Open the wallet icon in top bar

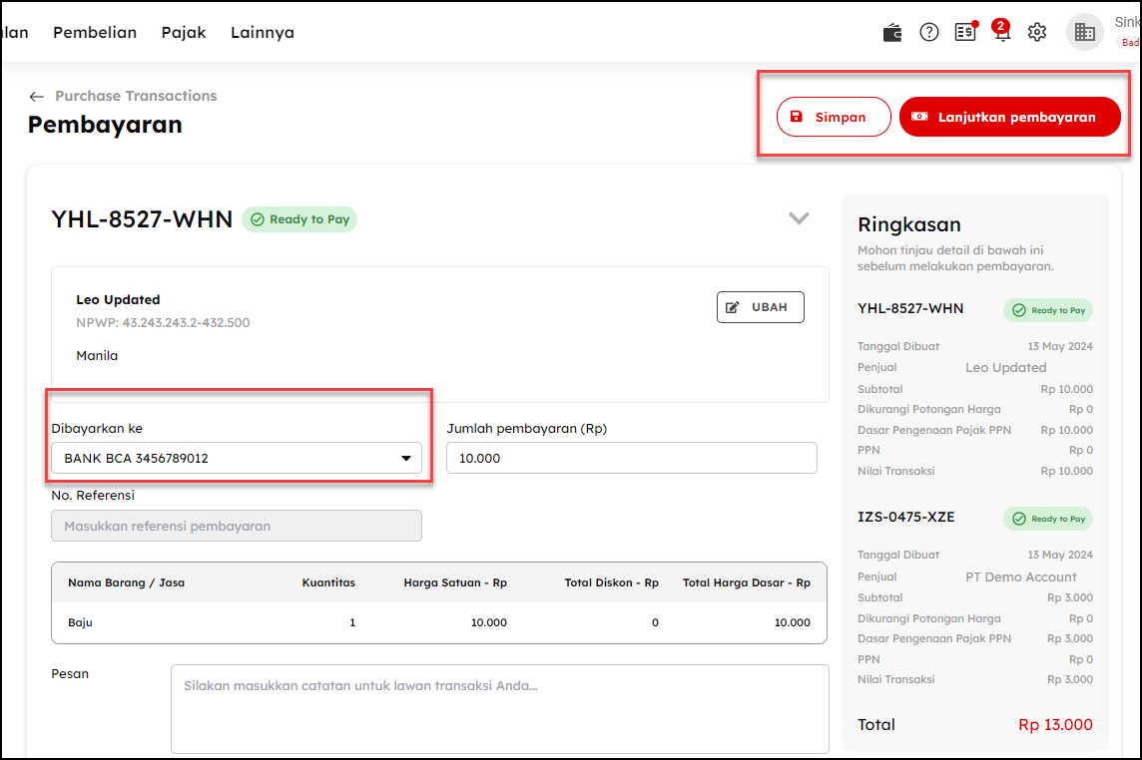pyautogui.click(x=892, y=32)
